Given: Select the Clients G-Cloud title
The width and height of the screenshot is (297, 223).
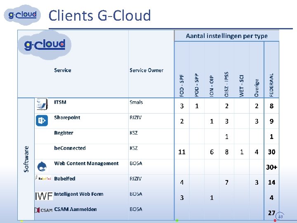Looking at the screenshot, I should pos(100,16).
